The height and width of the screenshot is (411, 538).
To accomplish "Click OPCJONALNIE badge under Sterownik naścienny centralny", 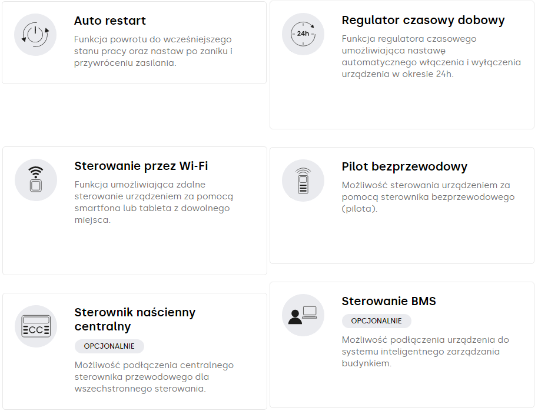I will point(109,346).
